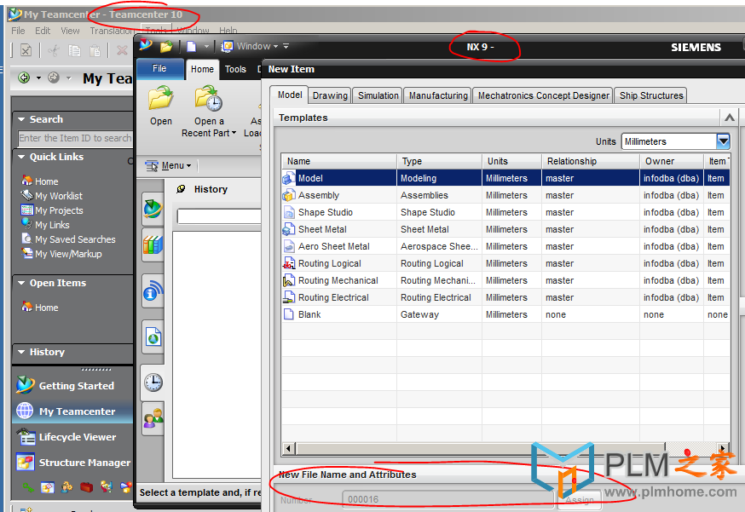Open the Reuse Library books icon

pyautogui.click(x=153, y=245)
